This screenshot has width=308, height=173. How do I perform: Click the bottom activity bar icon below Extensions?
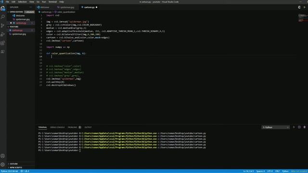(3, 52)
